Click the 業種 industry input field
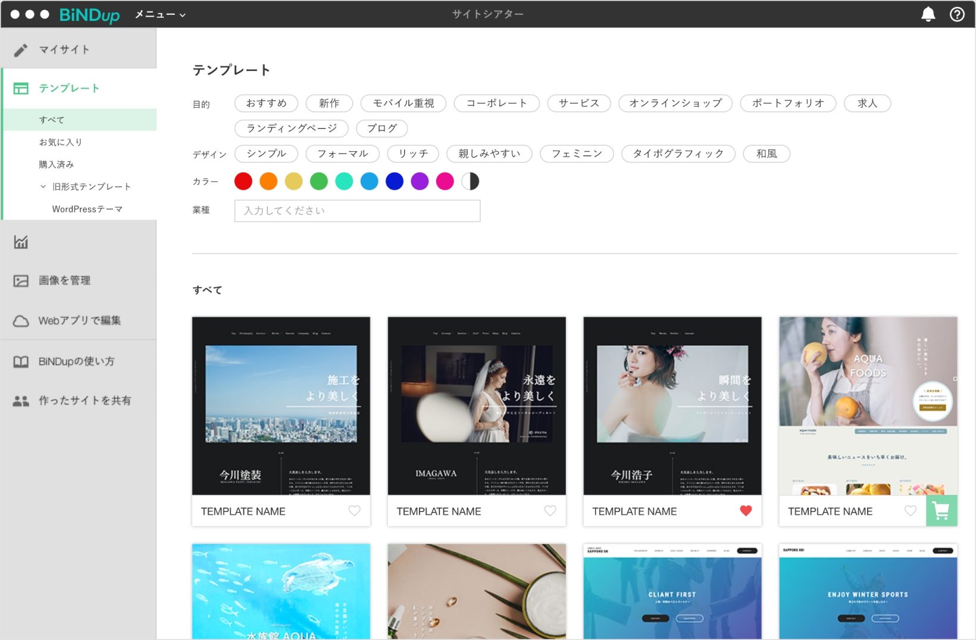Image resolution: width=976 pixels, height=640 pixels. pyautogui.click(x=357, y=211)
